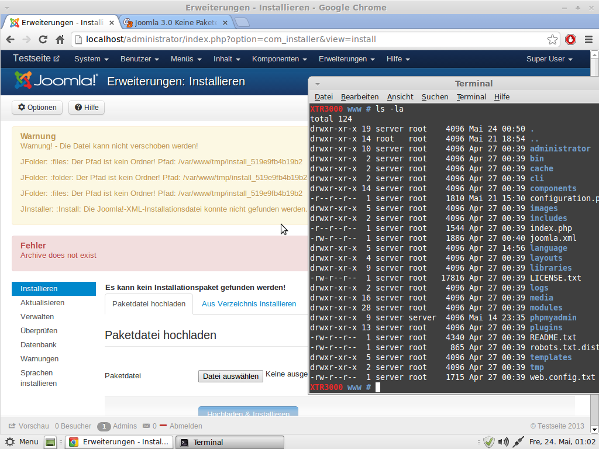This screenshot has height=449, width=599.
Task: Click the network connection tray icon
Action: pos(518,442)
